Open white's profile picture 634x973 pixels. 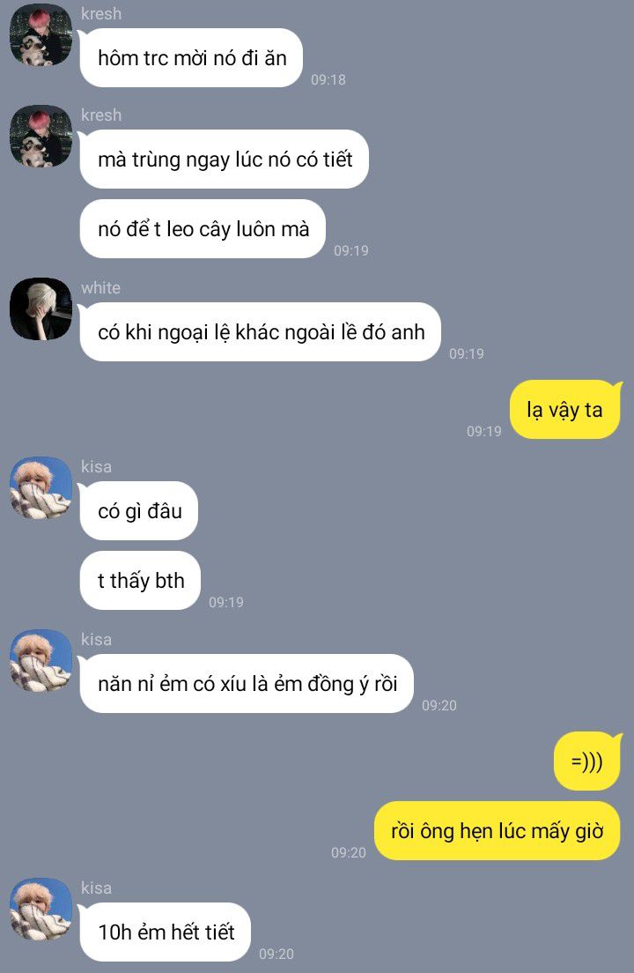pos(41,308)
